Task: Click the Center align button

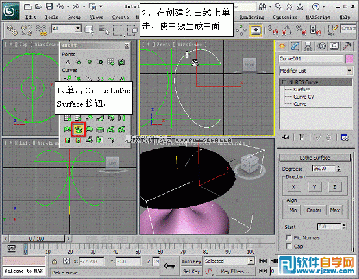Action: tap(314, 210)
